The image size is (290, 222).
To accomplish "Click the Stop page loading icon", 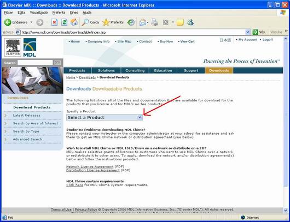I will 54,22.
